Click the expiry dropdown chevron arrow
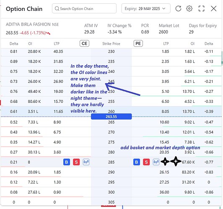The width and height of the screenshot is (223, 209). (x=164, y=8)
